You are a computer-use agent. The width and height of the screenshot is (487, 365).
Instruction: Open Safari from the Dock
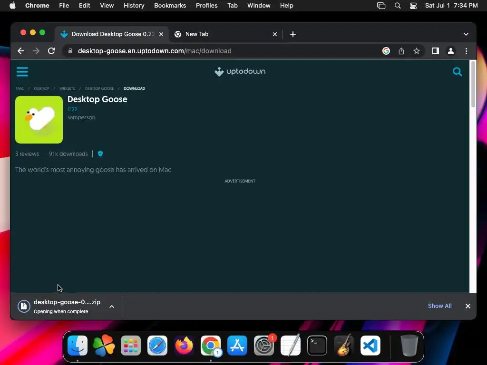(x=157, y=346)
